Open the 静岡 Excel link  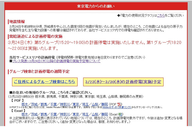click(x=105, y=114)
